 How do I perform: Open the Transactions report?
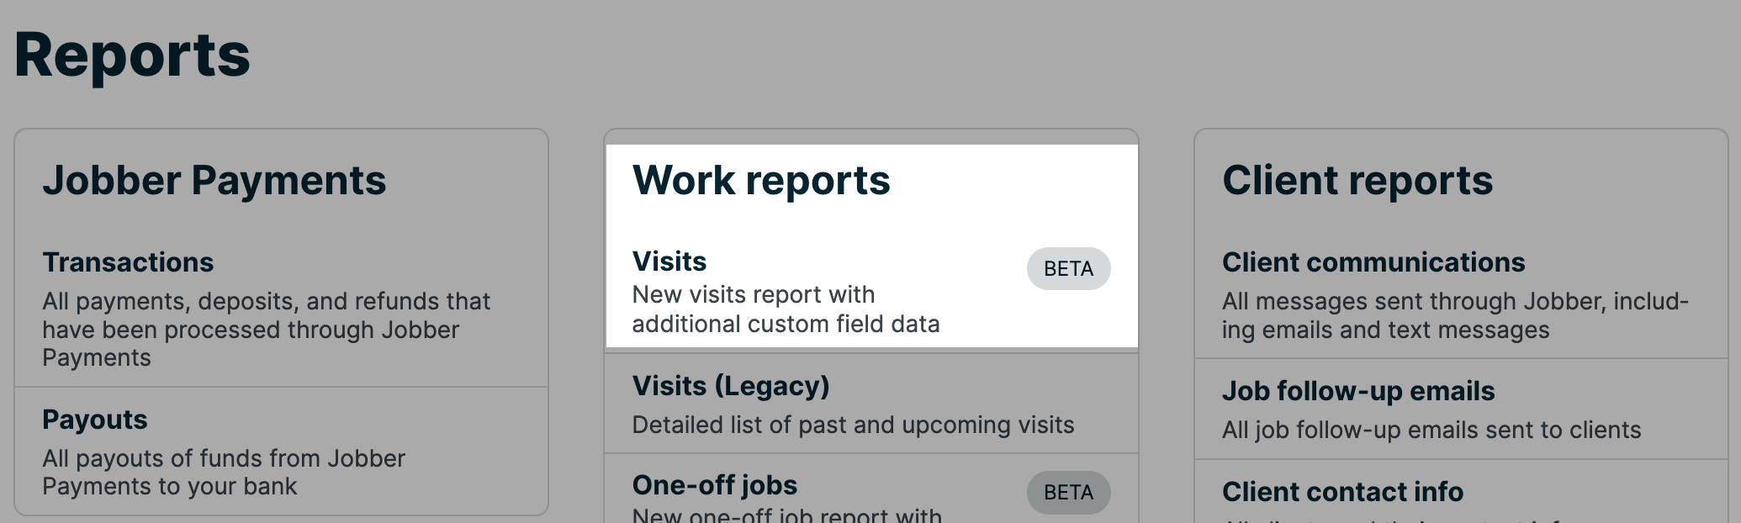coord(128,262)
